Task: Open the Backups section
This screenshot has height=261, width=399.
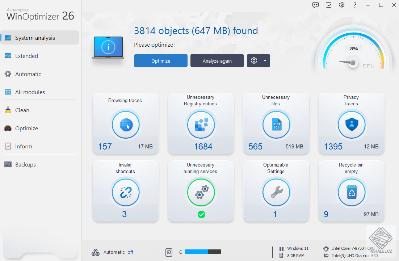Action: (x=40, y=165)
